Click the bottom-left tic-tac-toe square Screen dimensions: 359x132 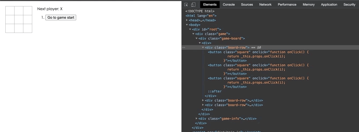point(10,28)
